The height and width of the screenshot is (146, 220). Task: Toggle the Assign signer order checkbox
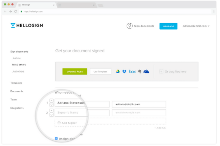click(56, 139)
